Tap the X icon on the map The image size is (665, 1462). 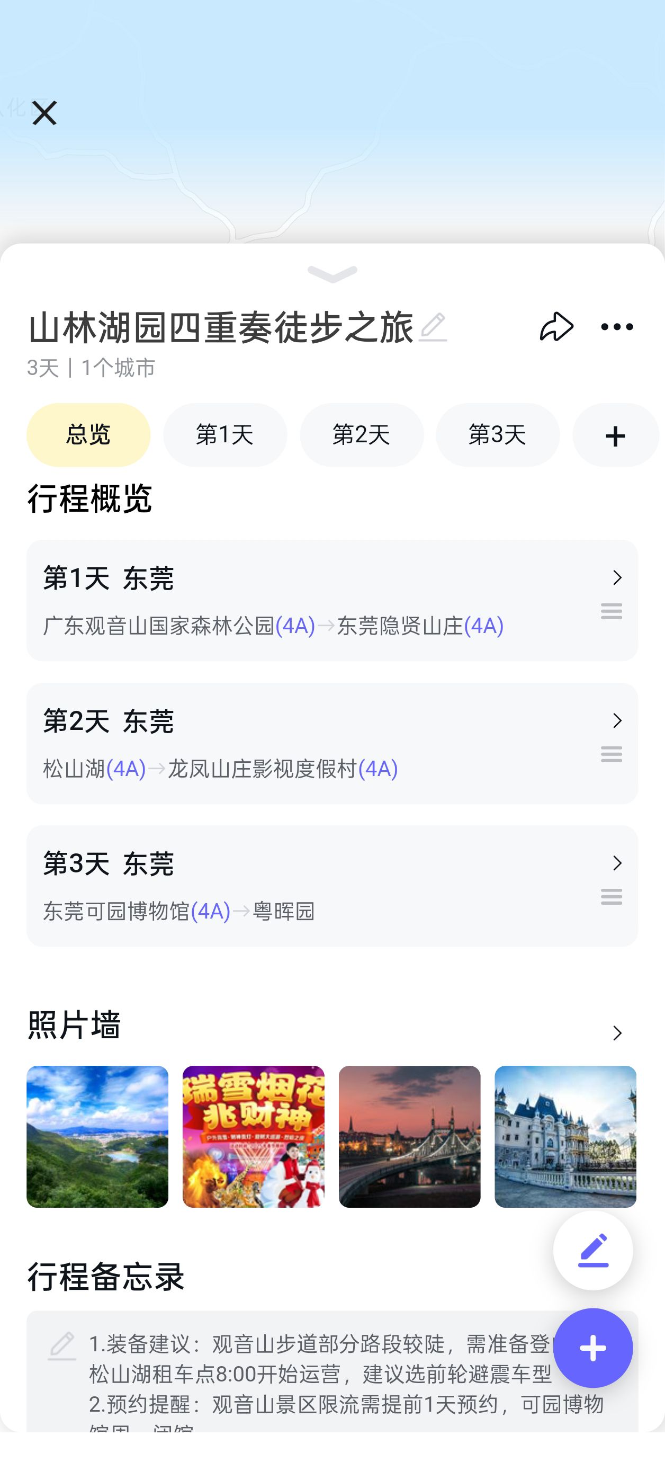tap(44, 113)
